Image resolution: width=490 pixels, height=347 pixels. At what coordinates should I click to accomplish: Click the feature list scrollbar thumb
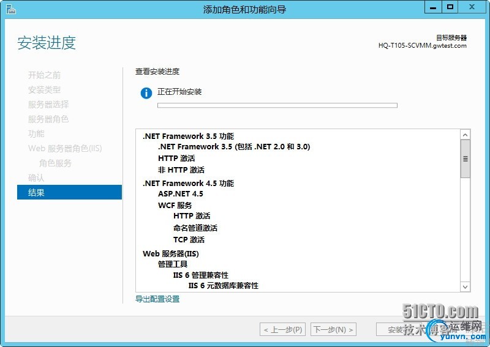[x=465, y=159]
